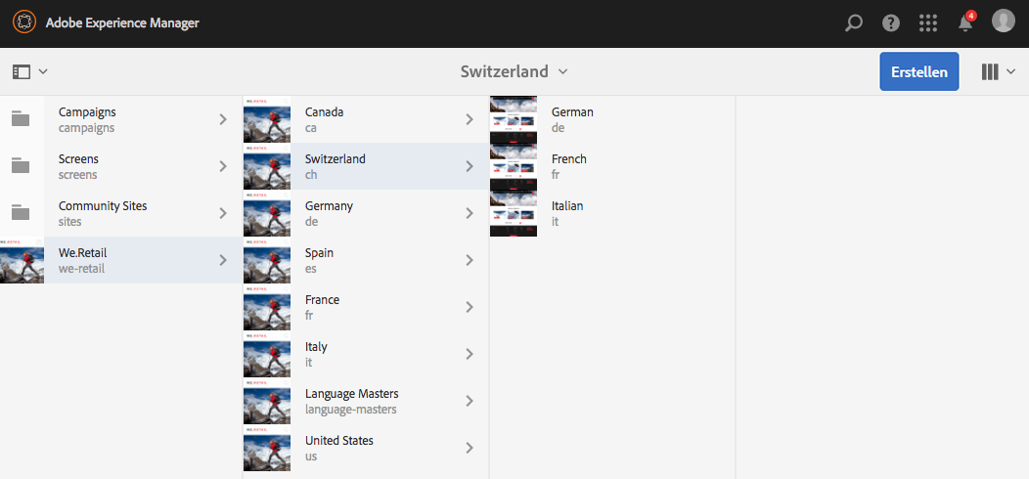Expand the Germany row chevron
The image size is (1029, 479).
pyautogui.click(x=470, y=213)
